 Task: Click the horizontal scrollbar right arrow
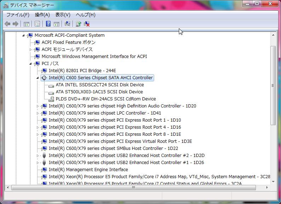pyautogui.click(x=267, y=187)
